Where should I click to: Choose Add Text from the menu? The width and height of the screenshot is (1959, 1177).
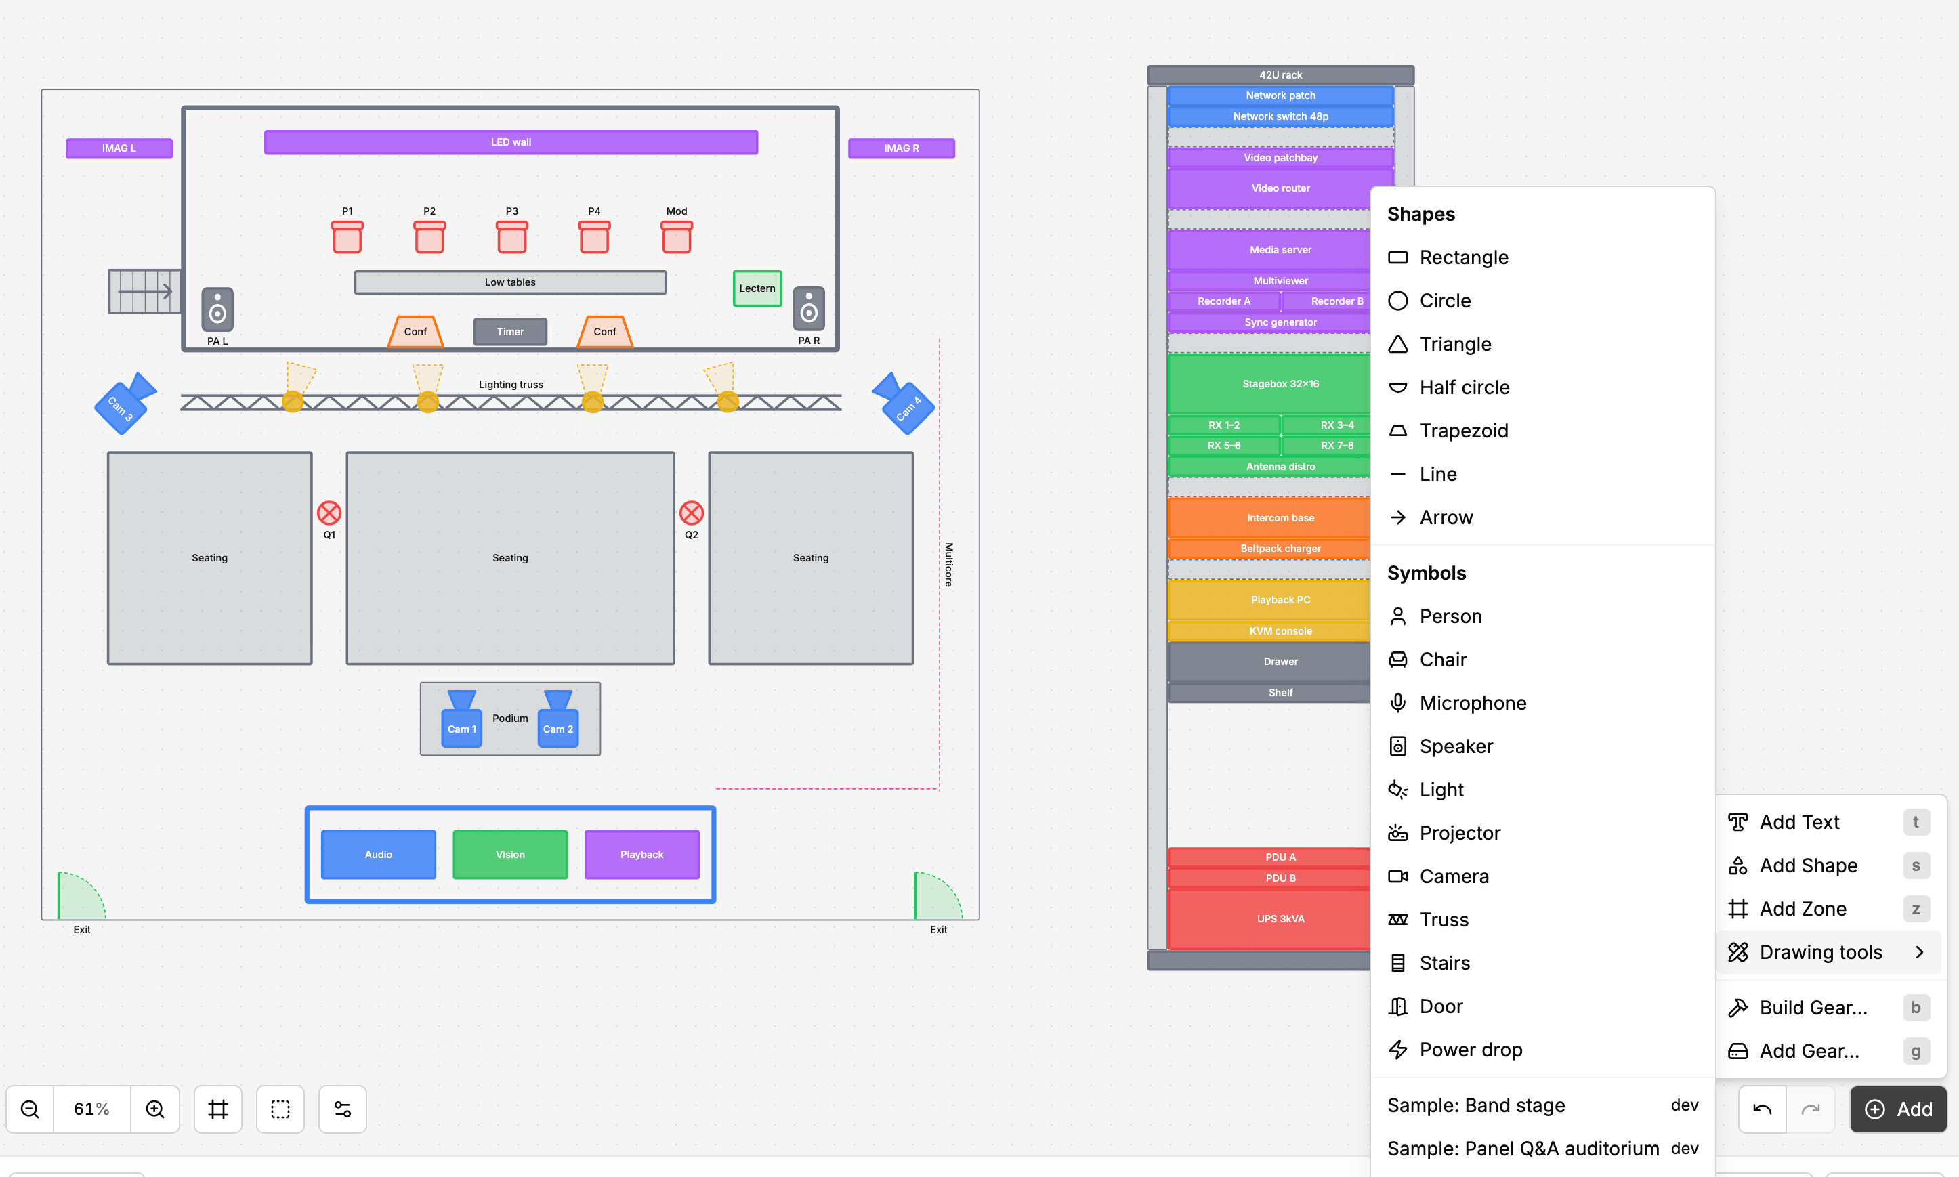point(1828,822)
